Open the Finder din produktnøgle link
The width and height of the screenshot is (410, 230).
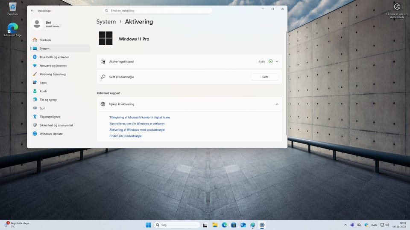[126, 136]
